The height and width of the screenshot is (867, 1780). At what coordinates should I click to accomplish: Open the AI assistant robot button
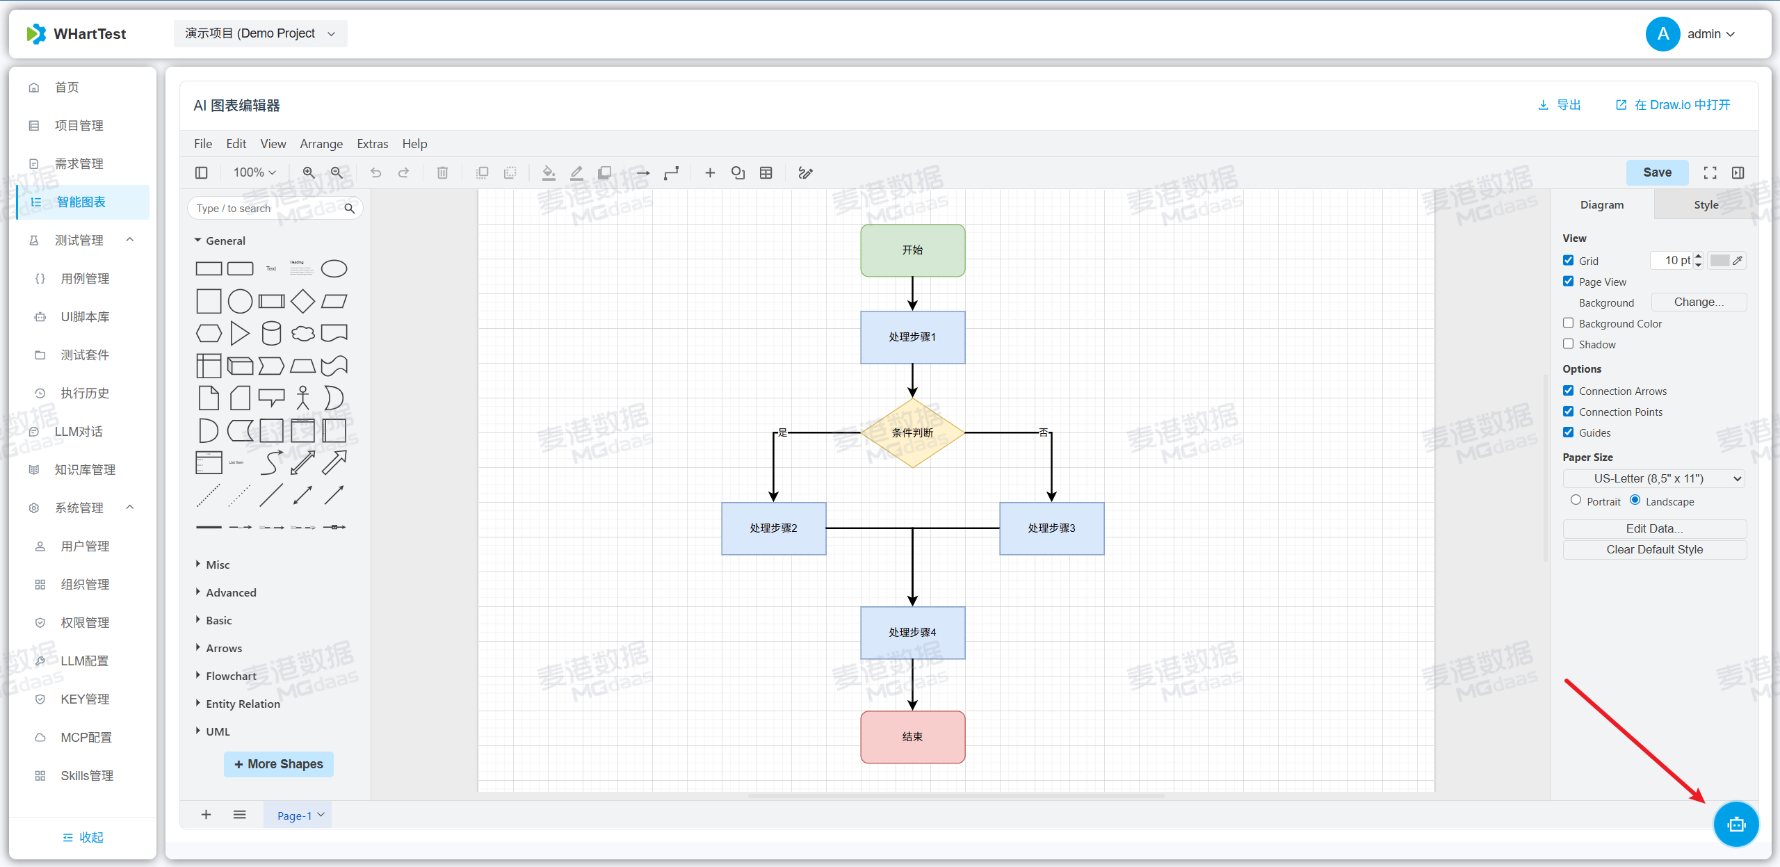click(x=1735, y=824)
